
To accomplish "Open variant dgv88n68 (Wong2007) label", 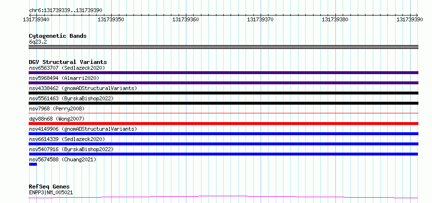I will click(x=57, y=119).
